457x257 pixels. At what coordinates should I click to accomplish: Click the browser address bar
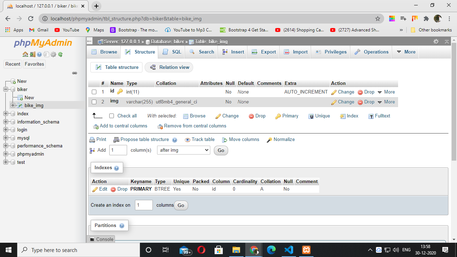(x=211, y=19)
